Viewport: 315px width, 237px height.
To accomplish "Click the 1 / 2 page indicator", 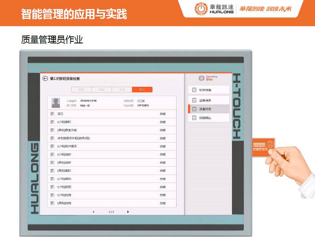I will 111,212.
